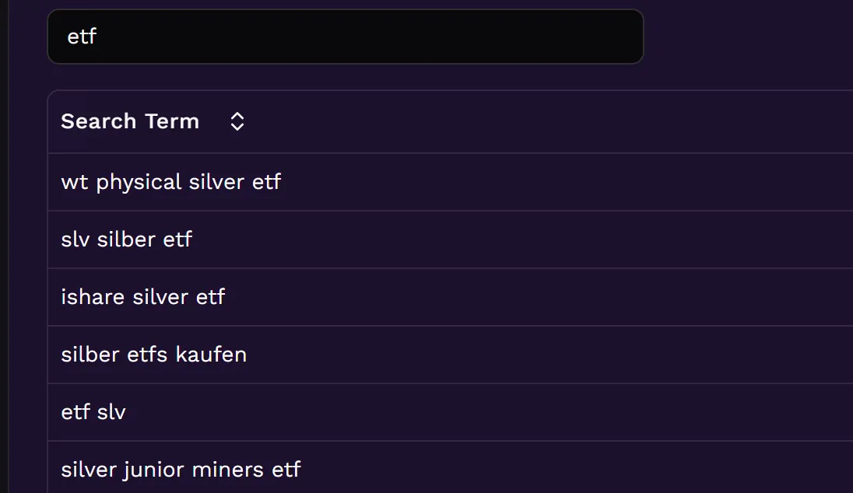Focus the search box containing "etf"
Screen dimensions: 853x493
345,37
